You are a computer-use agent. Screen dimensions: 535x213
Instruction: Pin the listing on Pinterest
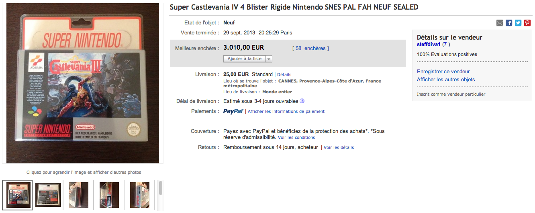[527, 23]
